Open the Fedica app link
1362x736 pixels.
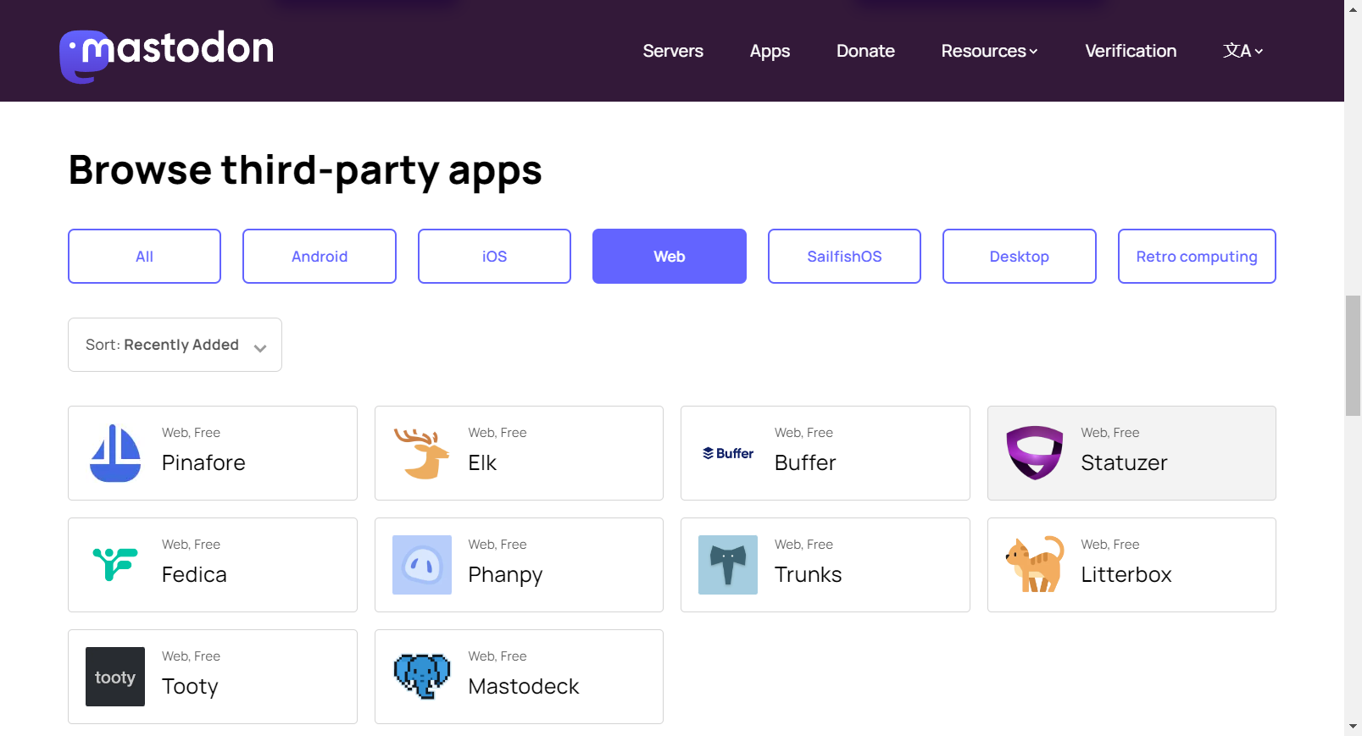pyautogui.click(x=213, y=565)
